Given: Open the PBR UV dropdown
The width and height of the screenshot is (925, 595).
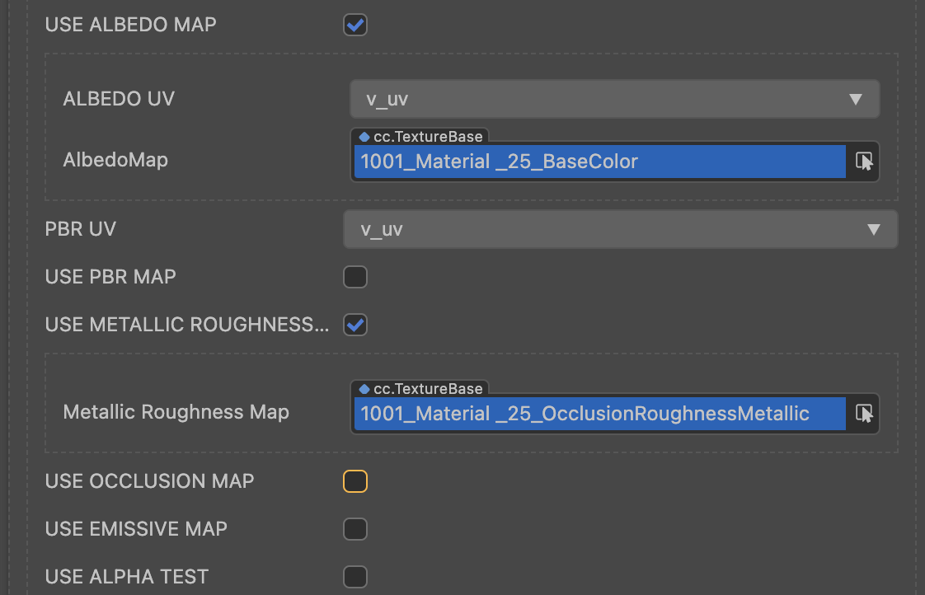Looking at the screenshot, I should pyautogui.click(x=620, y=230).
